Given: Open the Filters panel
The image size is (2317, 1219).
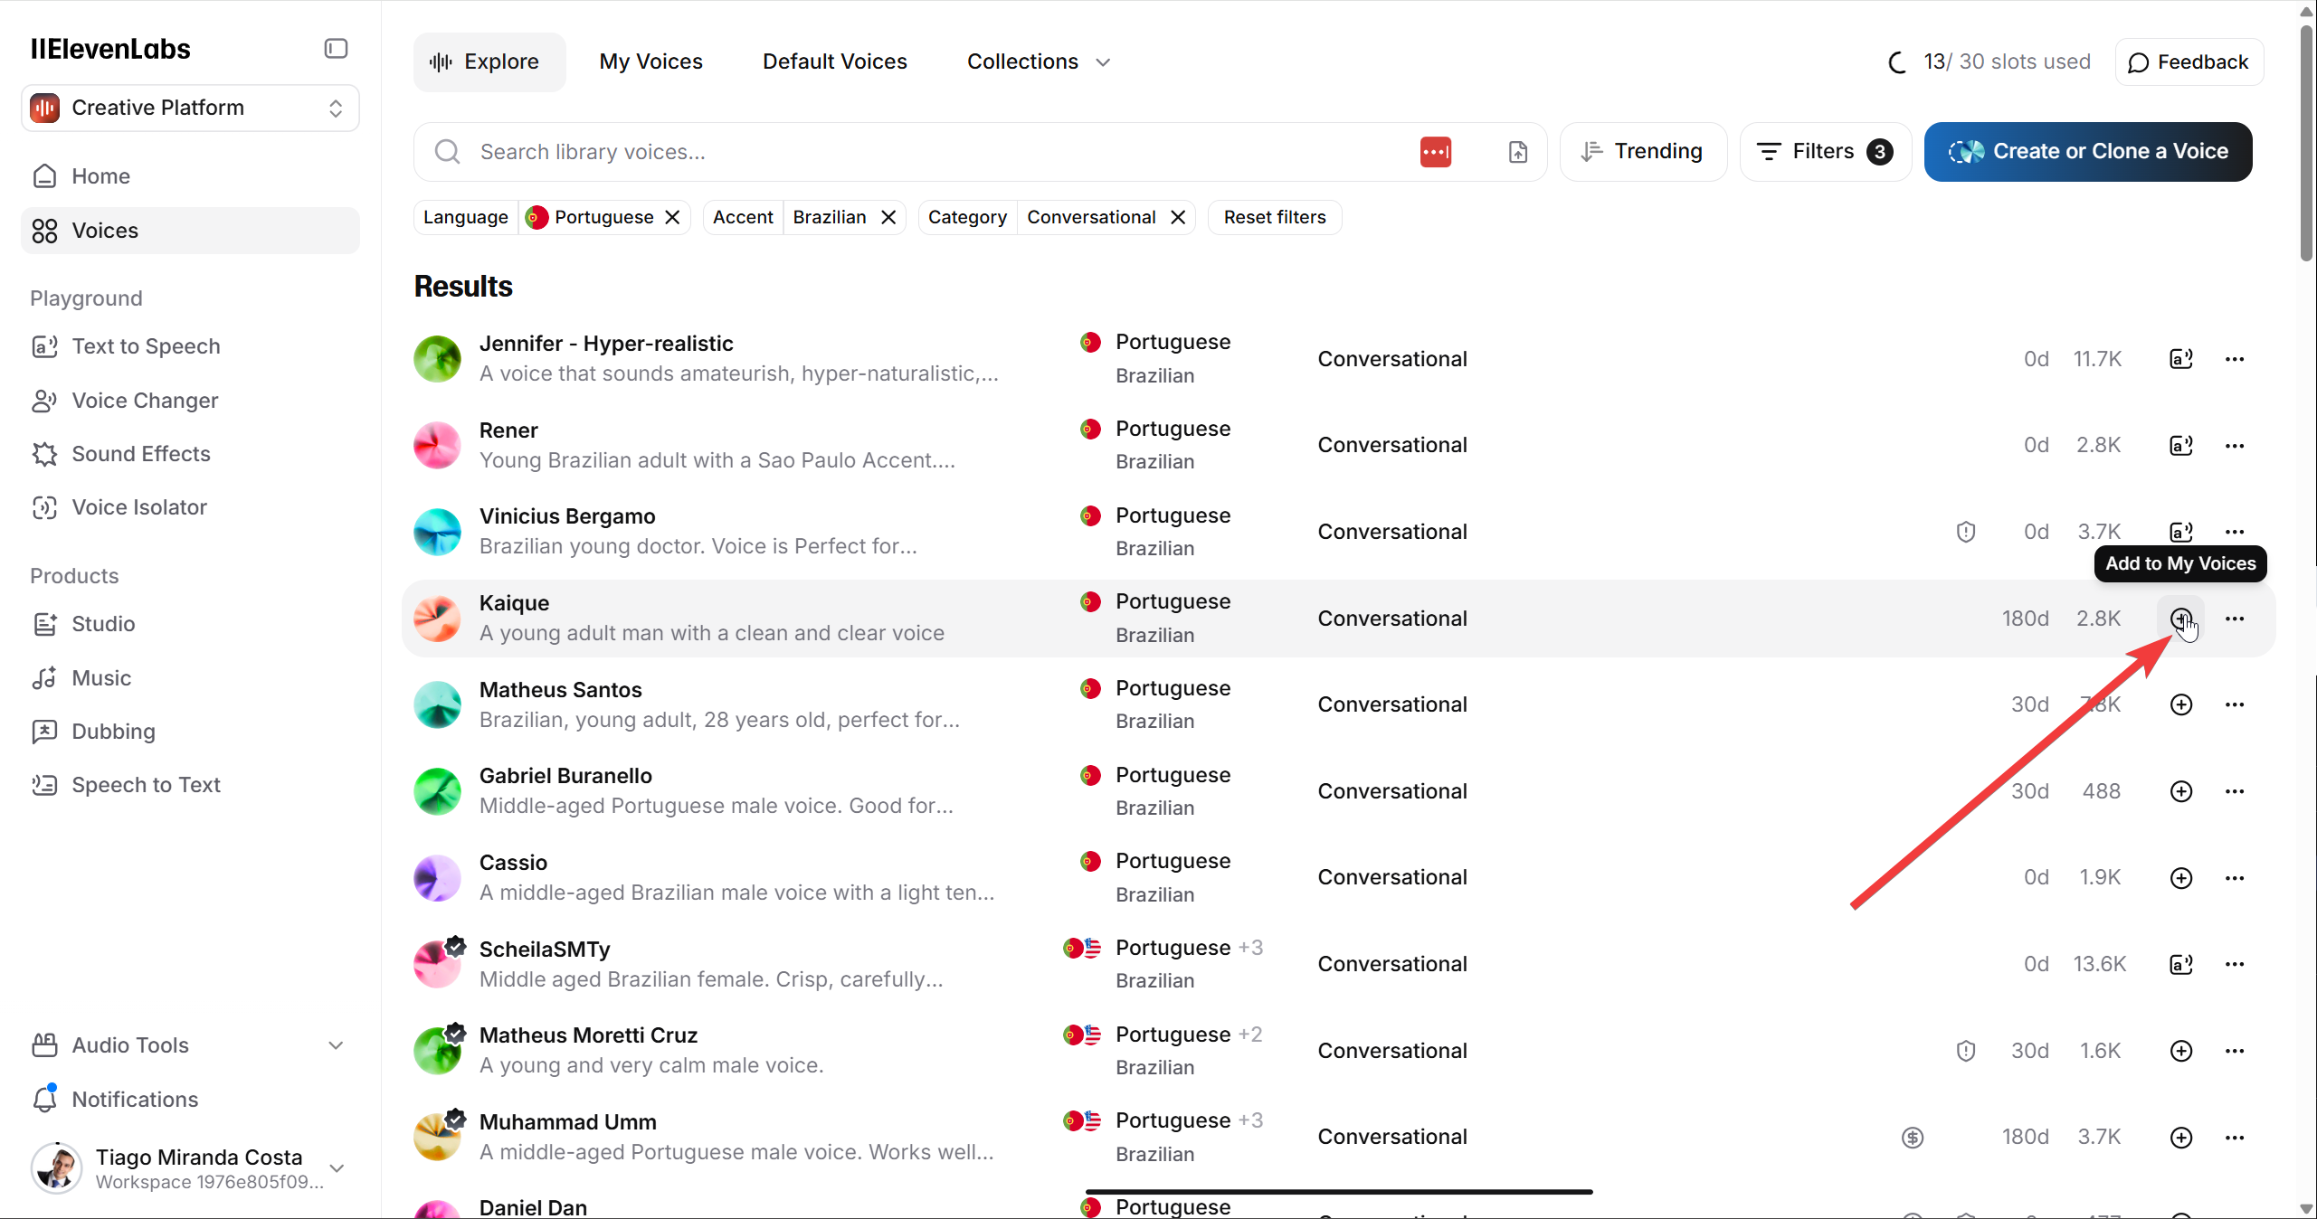Looking at the screenshot, I should pyautogui.click(x=1824, y=152).
